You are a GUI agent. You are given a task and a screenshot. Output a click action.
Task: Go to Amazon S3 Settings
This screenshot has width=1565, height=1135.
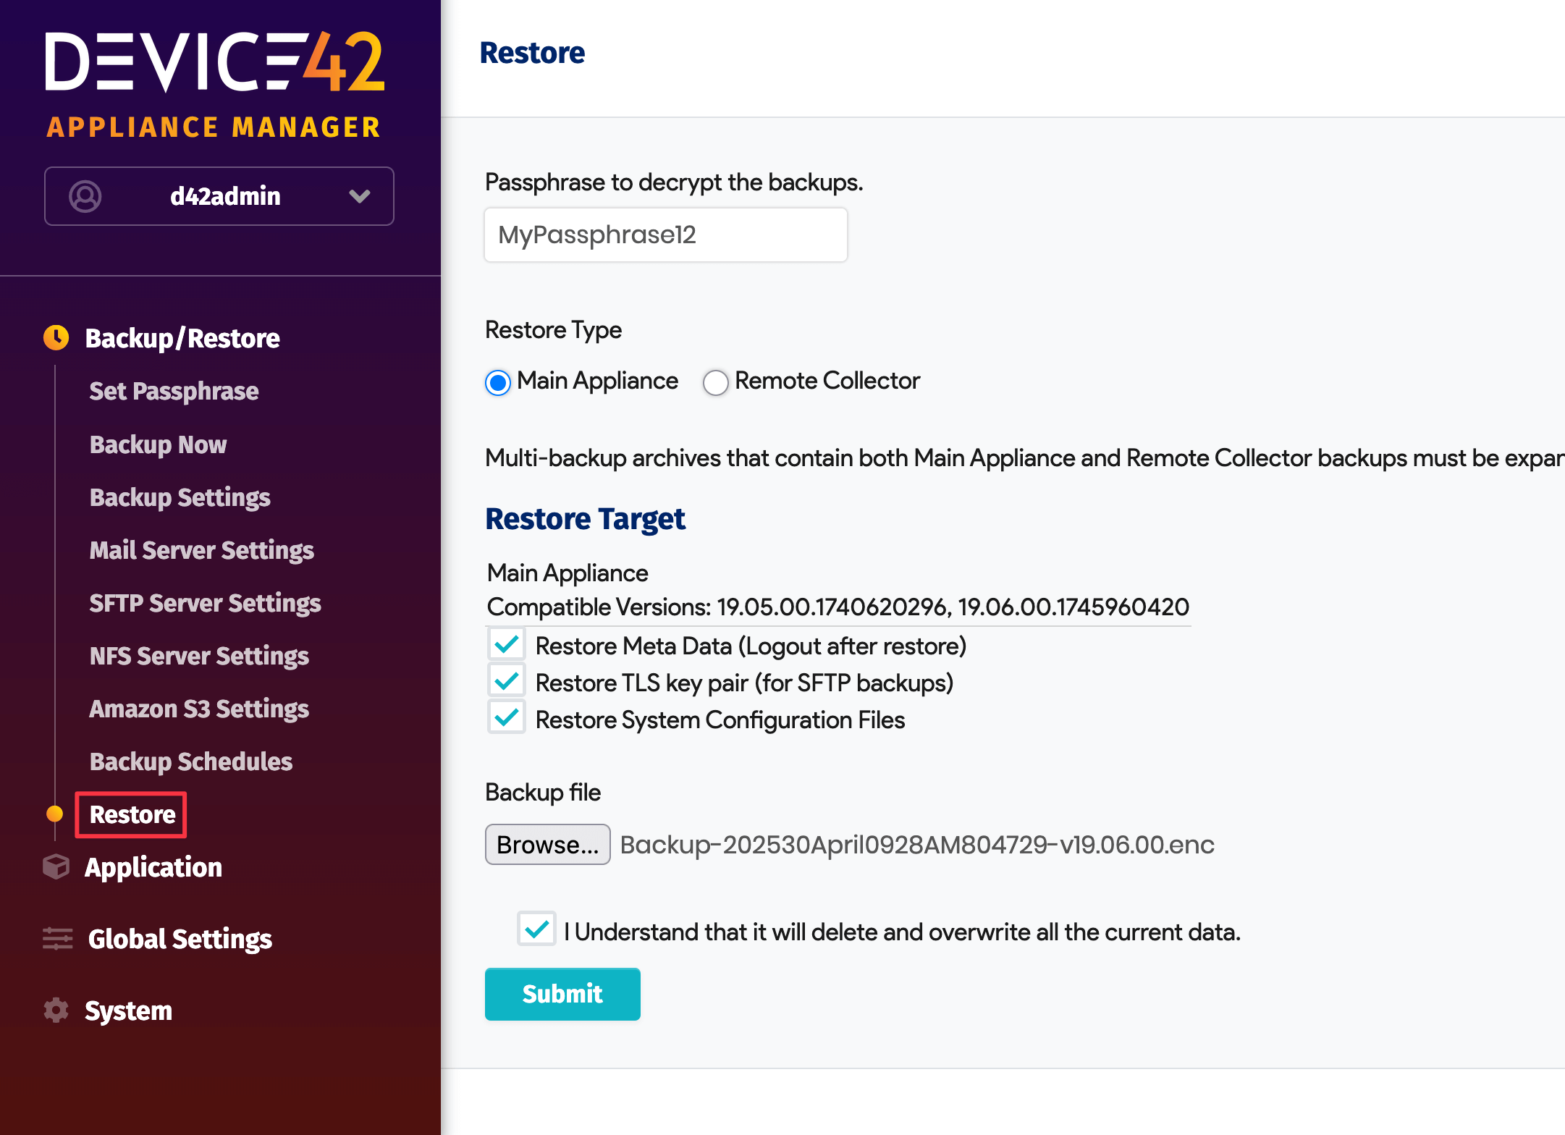pos(199,709)
